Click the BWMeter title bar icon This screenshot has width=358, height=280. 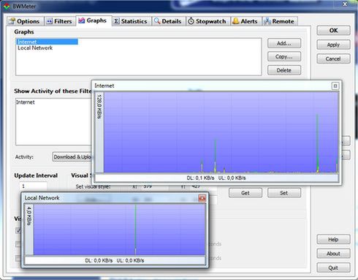pyautogui.click(x=7, y=6)
